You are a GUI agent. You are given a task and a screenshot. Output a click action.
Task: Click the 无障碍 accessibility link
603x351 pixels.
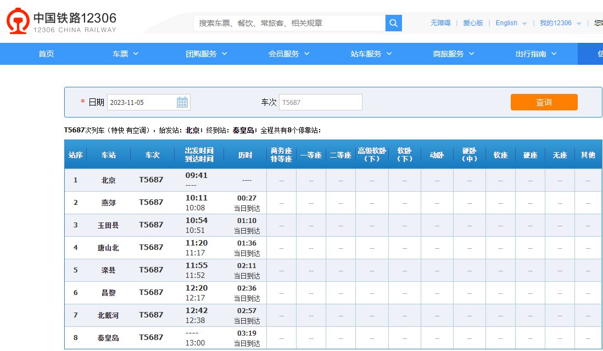coord(441,23)
